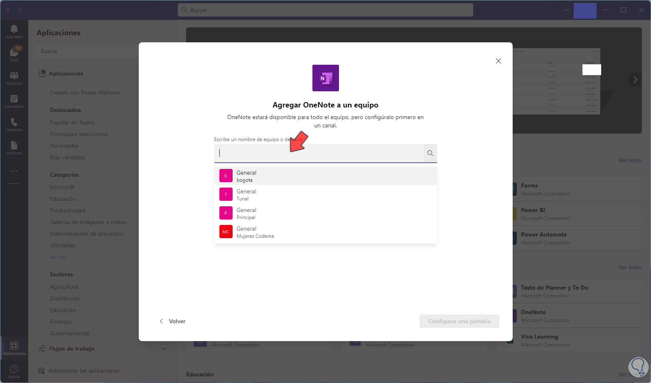Choose General channel of Tunal
Image resolution: width=651 pixels, height=383 pixels.
click(326, 195)
